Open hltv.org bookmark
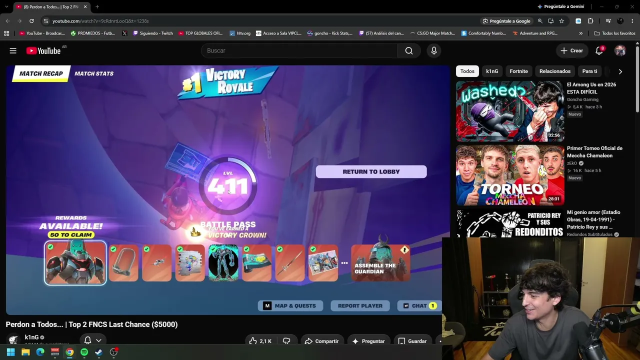 point(240,33)
